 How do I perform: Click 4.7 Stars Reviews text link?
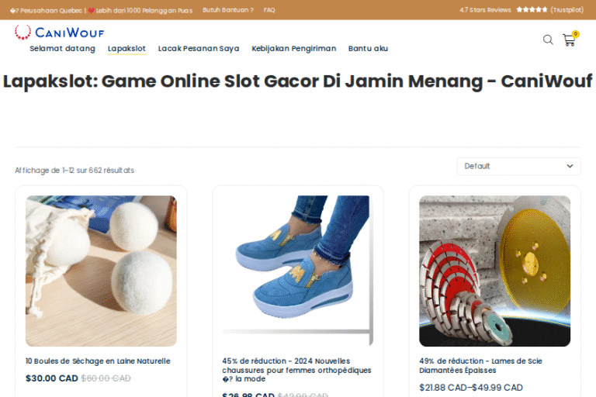[485, 10]
